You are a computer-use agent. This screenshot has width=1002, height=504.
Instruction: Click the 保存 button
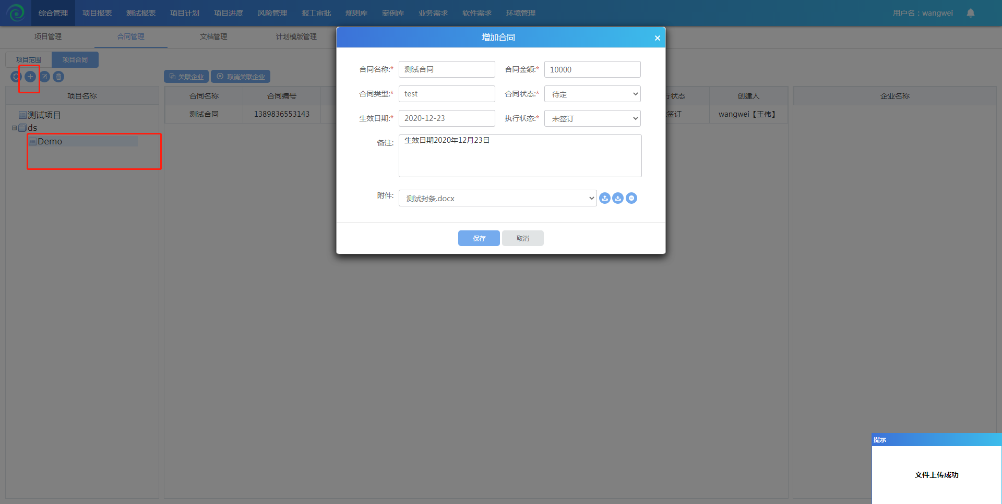479,238
